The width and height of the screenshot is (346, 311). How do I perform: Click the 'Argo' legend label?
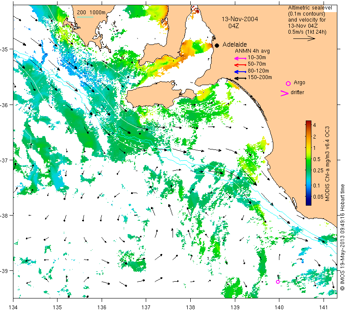(x=299, y=83)
